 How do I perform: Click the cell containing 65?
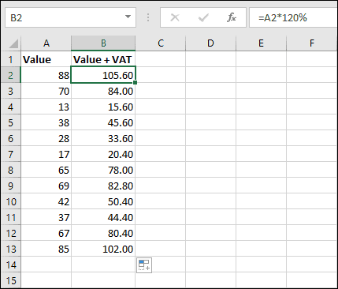(x=46, y=170)
